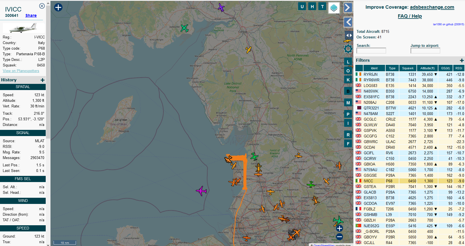Focus the Jump to airport field

pyautogui.click(x=425, y=50)
